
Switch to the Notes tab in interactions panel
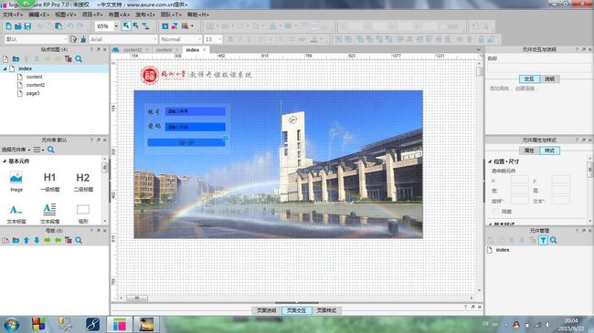[549, 78]
